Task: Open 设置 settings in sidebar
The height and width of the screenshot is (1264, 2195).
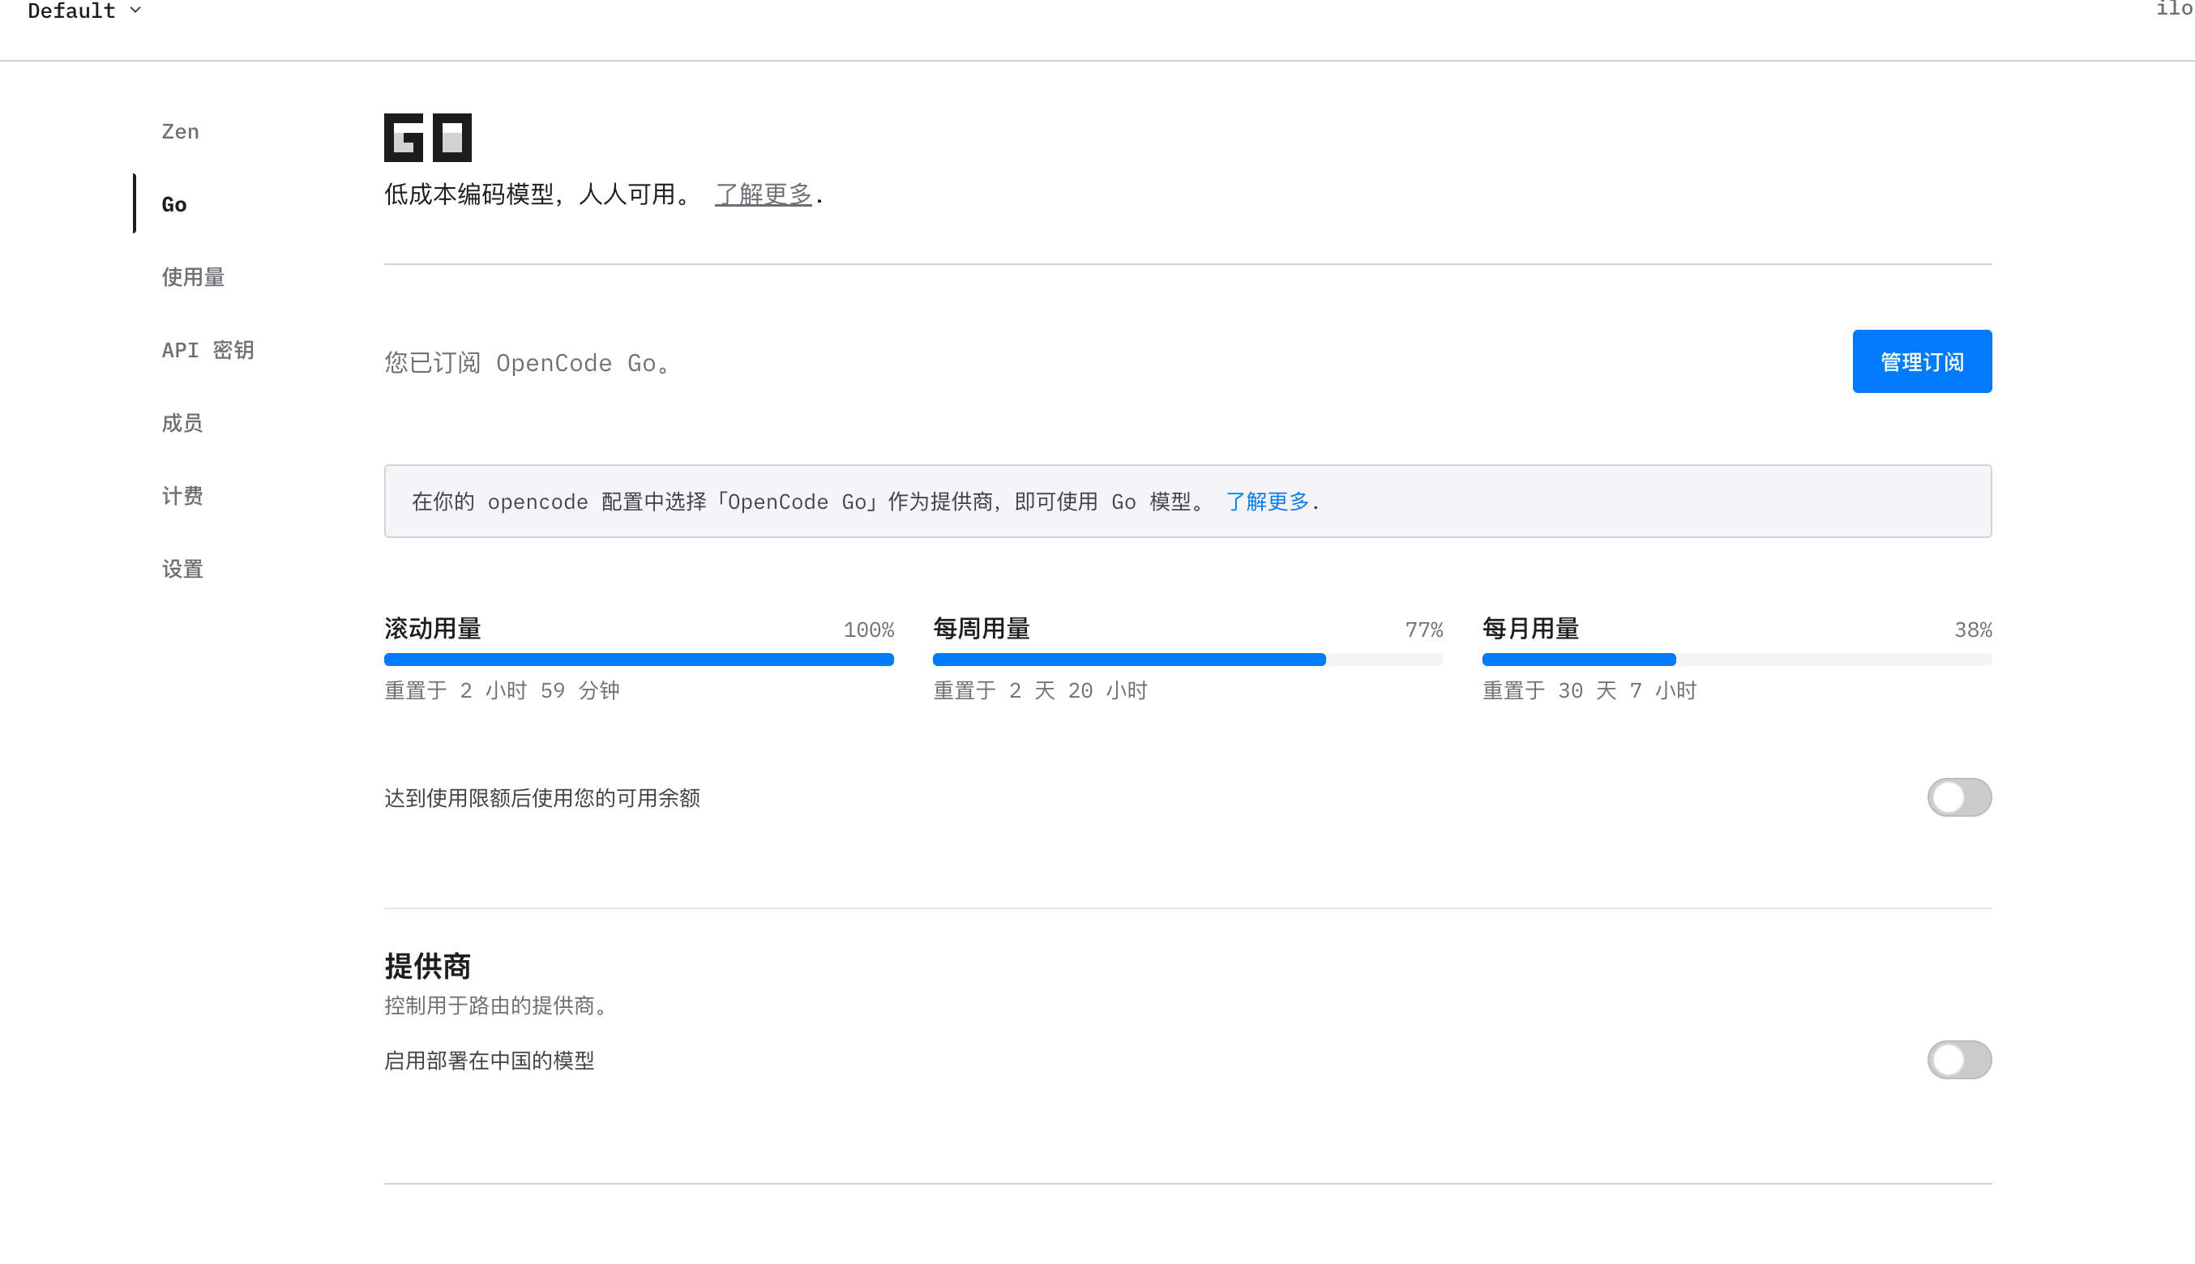Action: click(x=182, y=569)
